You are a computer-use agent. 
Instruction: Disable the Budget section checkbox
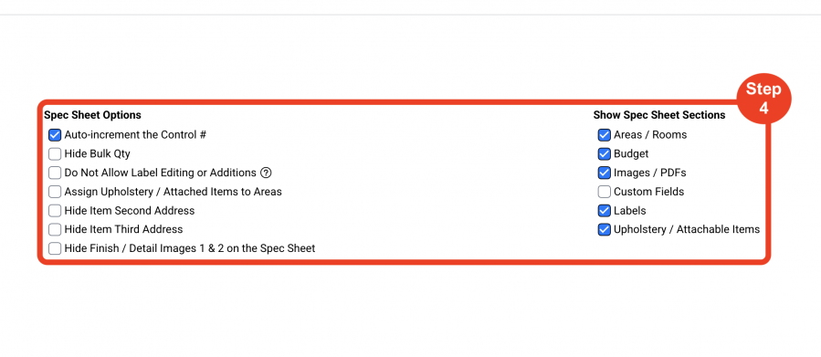(x=605, y=154)
